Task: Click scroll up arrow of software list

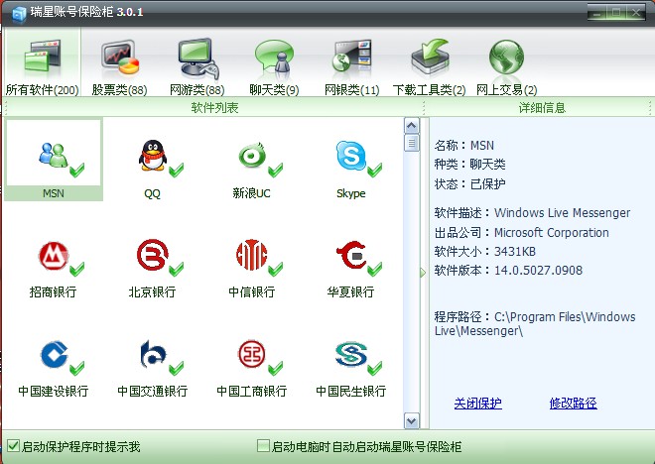Action: click(x=412, y=126)
